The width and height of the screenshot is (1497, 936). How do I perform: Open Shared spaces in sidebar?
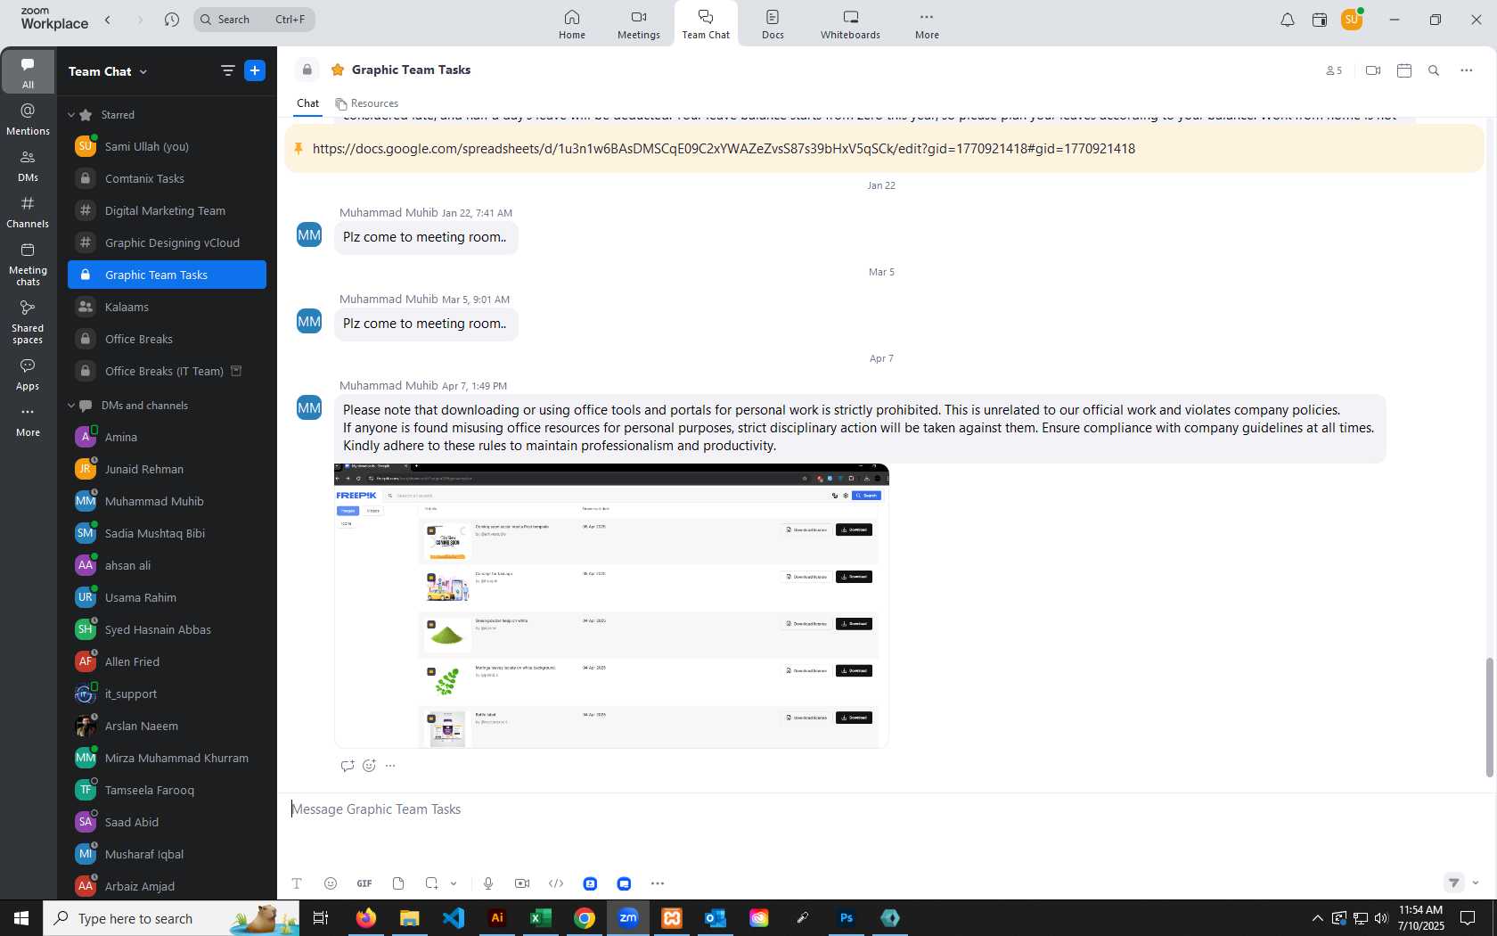[28, 322]
